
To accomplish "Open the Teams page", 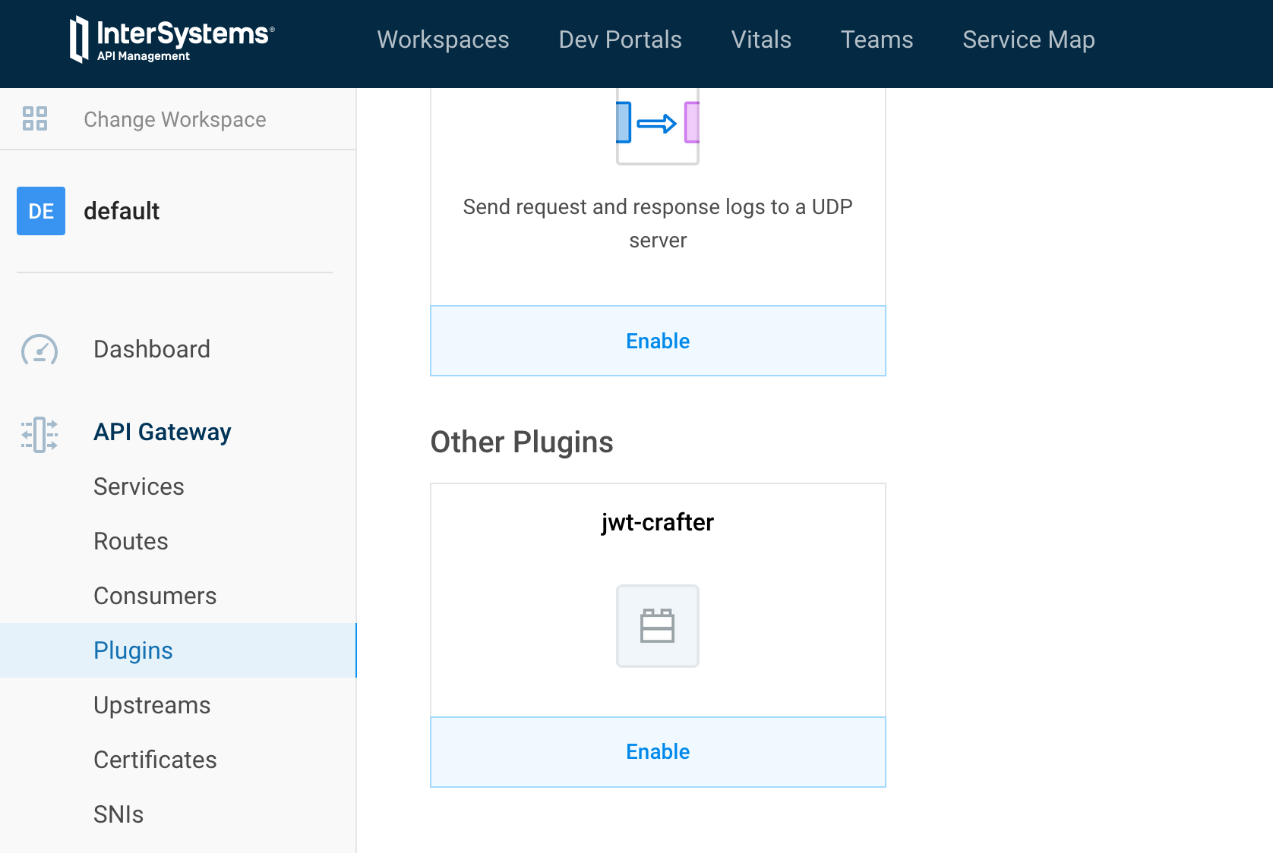I will pos(877,39).
